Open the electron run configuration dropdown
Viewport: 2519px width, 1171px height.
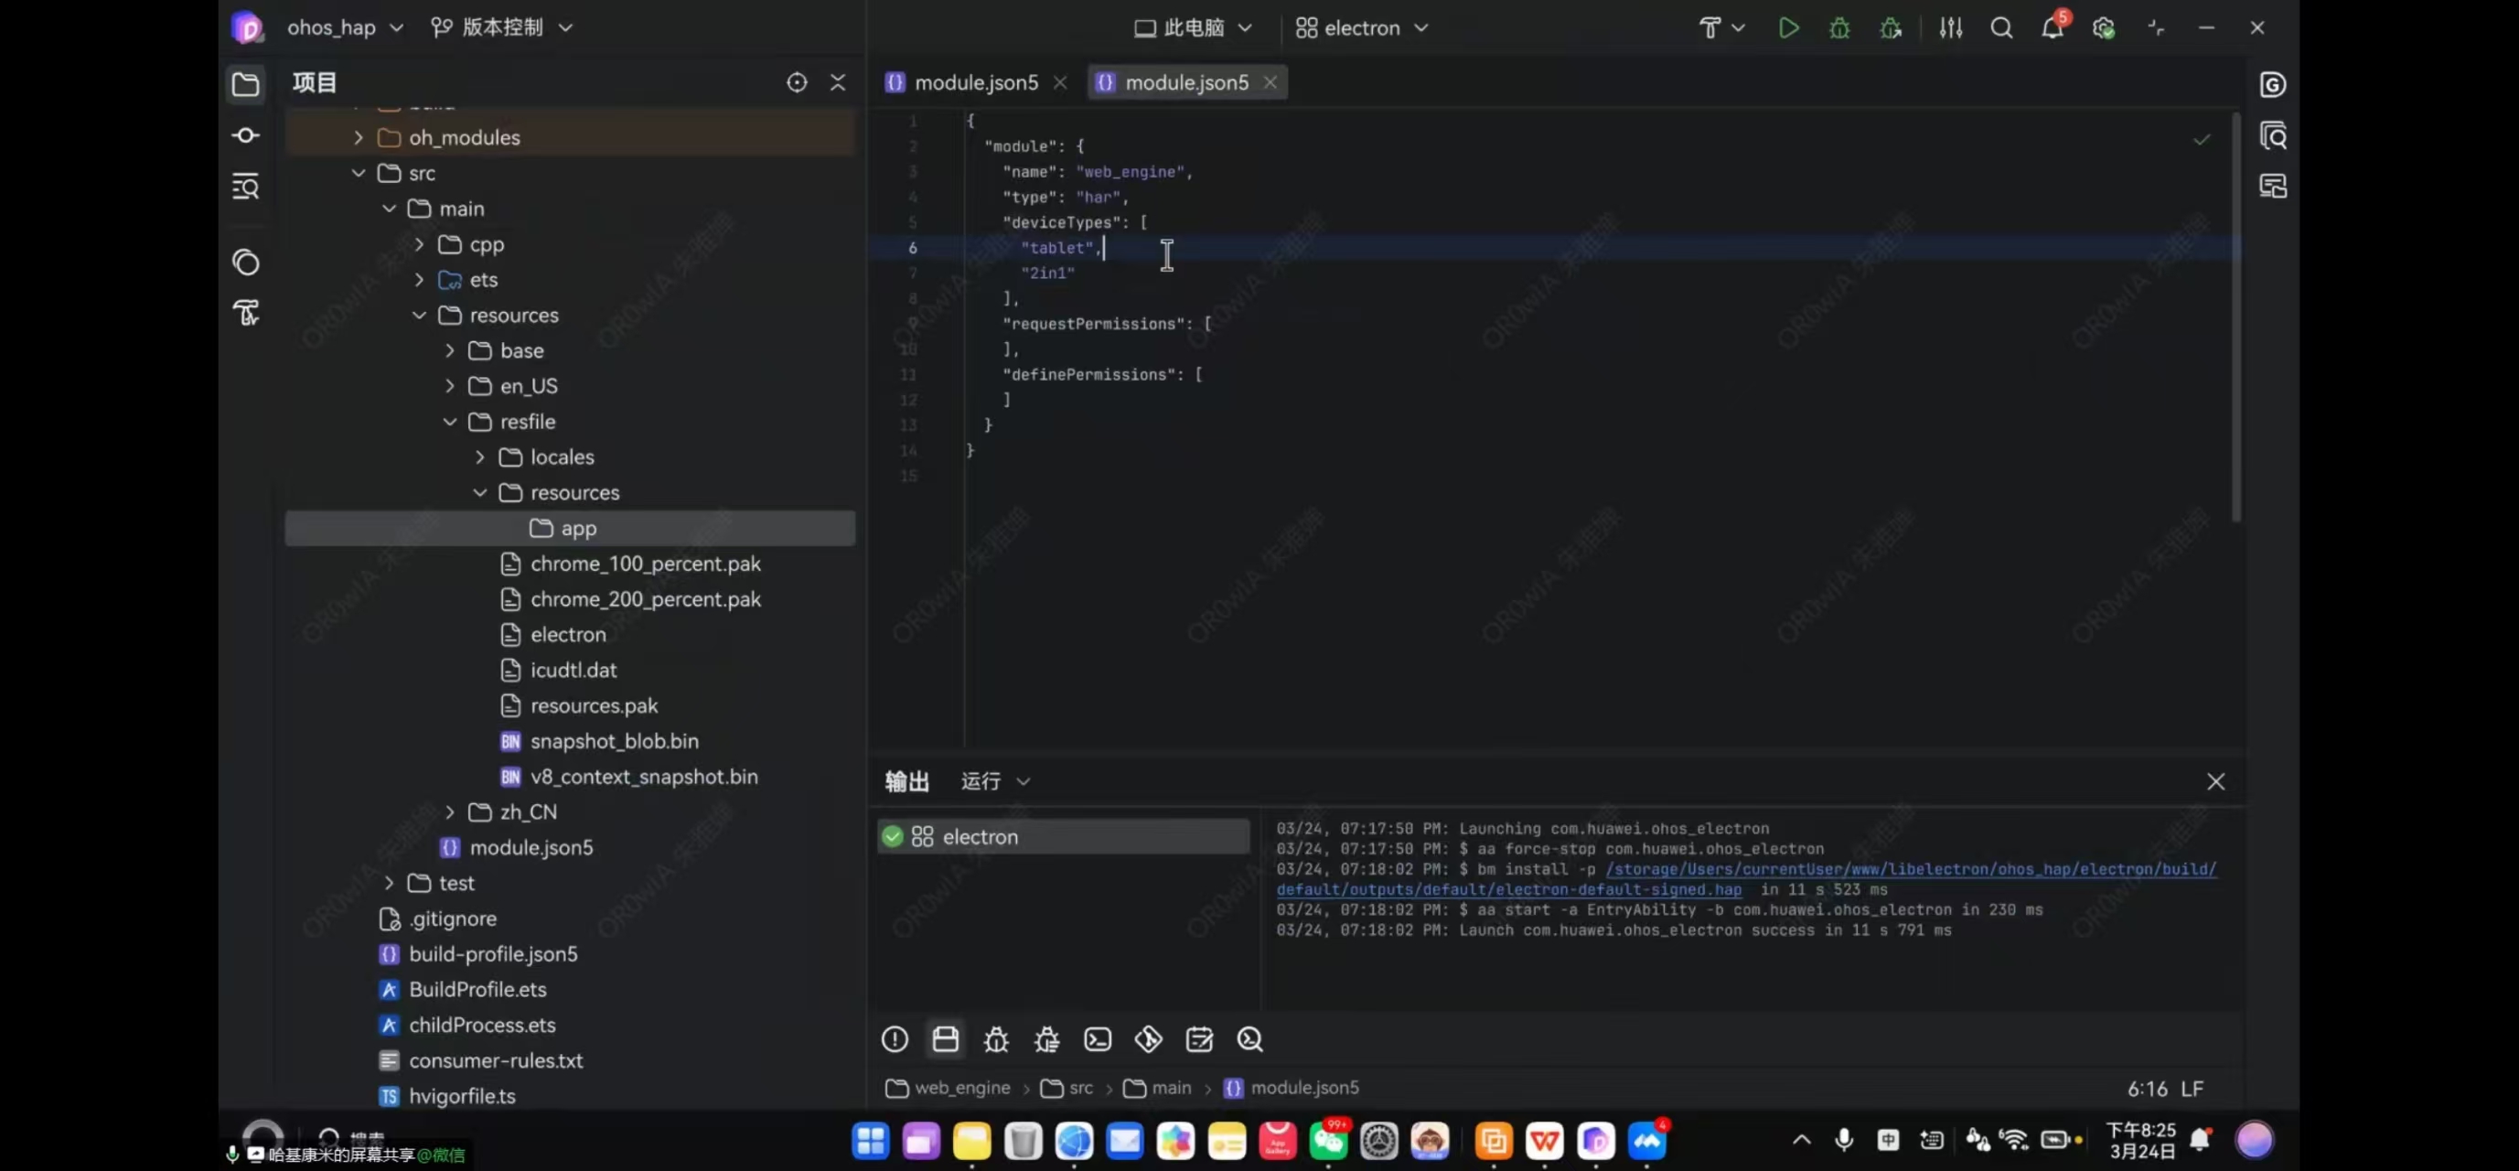point(1362,27)
